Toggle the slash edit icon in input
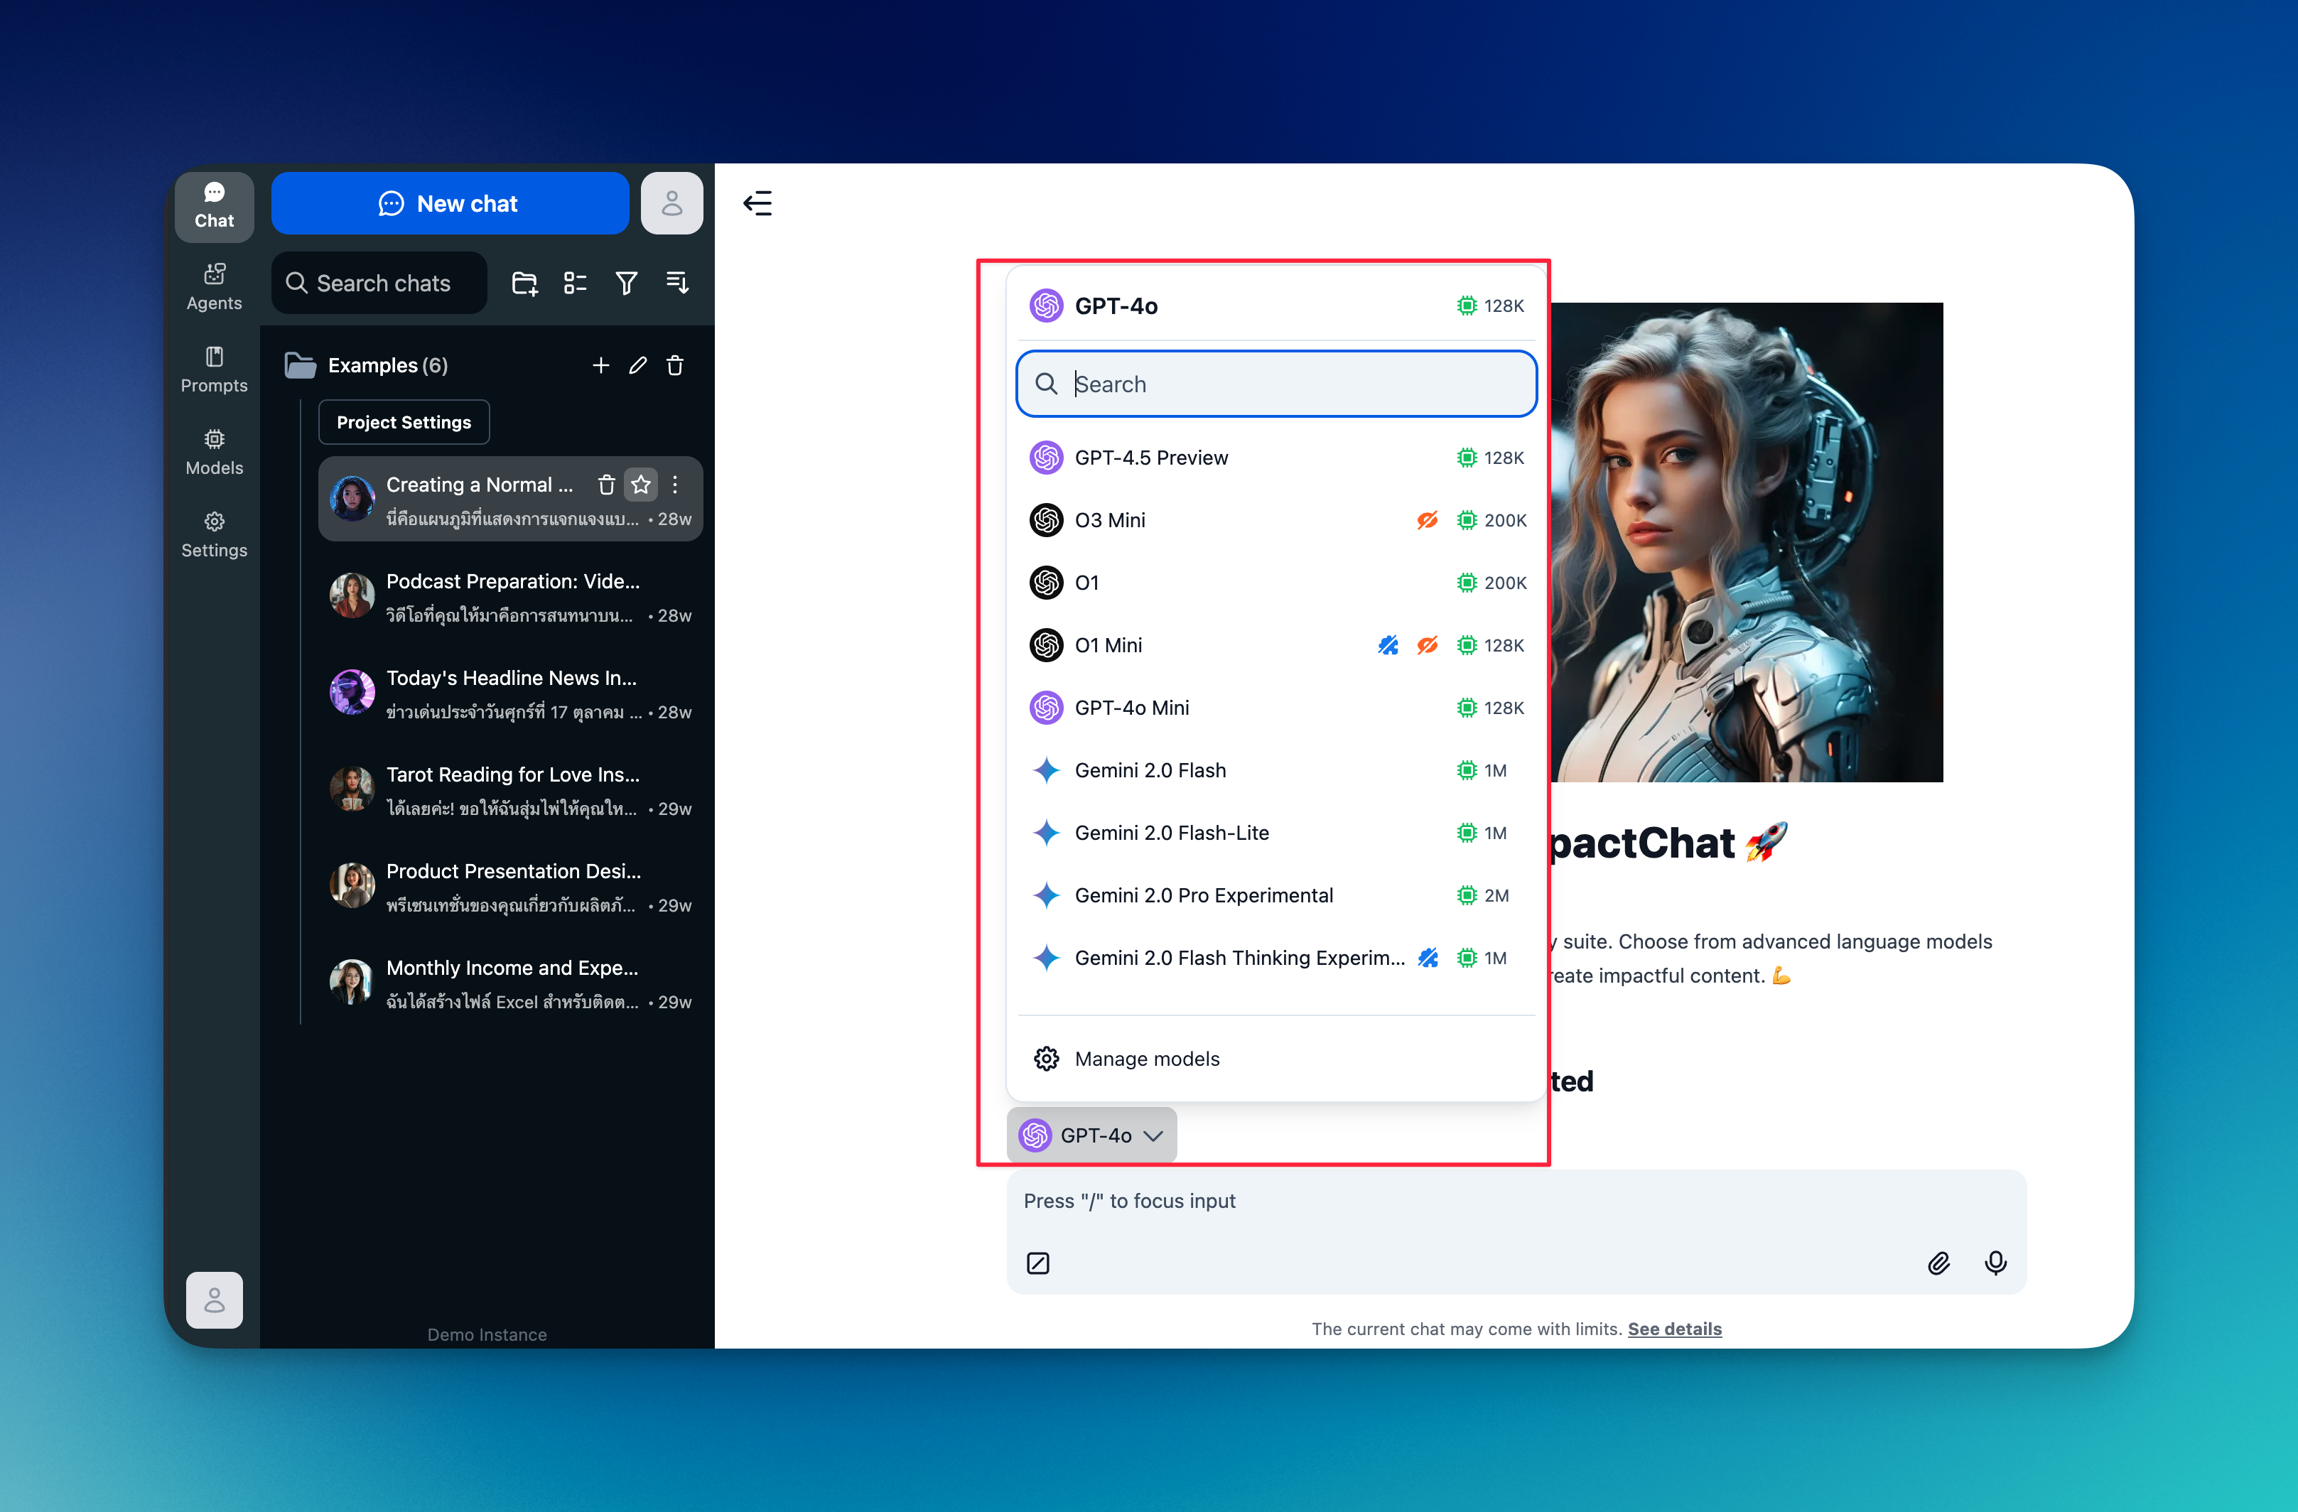Image resolution: width=2298 pixels, height=1512 pixels. point(1038,1263)
